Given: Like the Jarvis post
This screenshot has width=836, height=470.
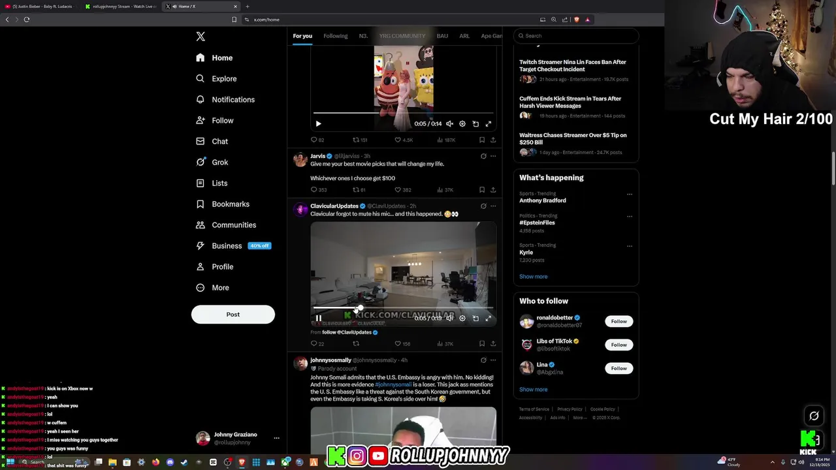Looking at the screenshot, I should tap(403, 190).
